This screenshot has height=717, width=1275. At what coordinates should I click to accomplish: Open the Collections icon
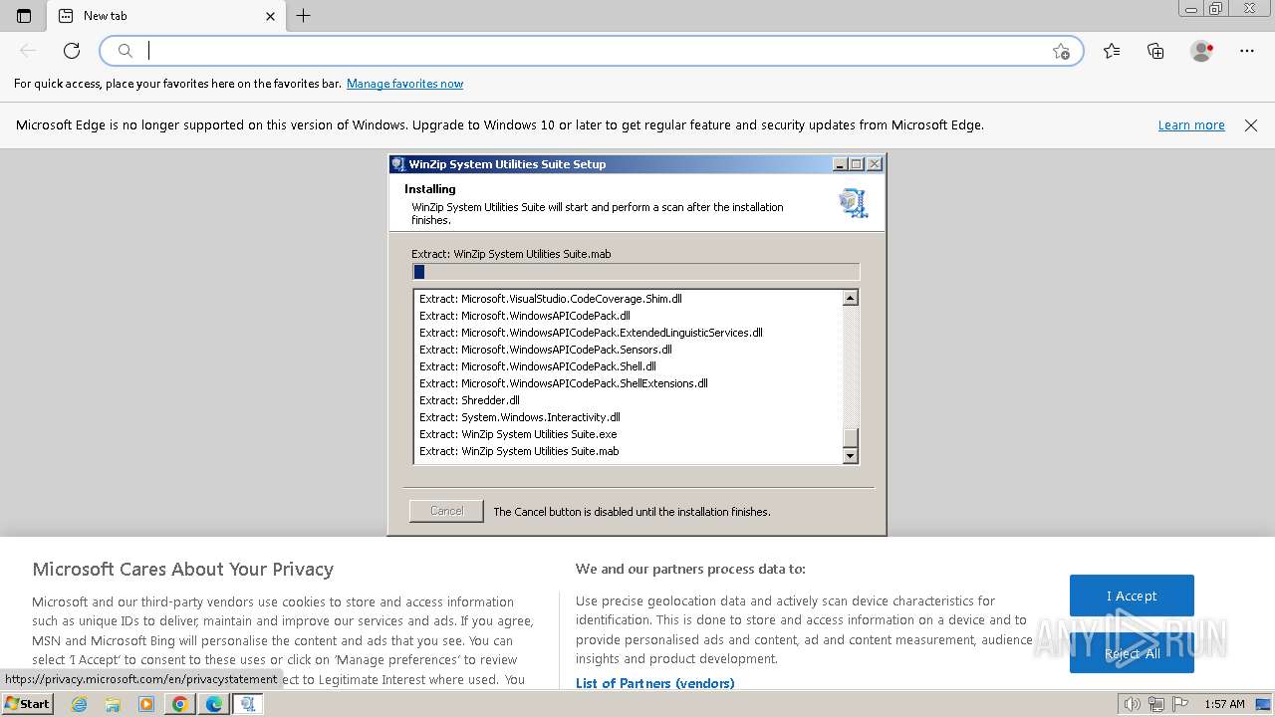1155,51
